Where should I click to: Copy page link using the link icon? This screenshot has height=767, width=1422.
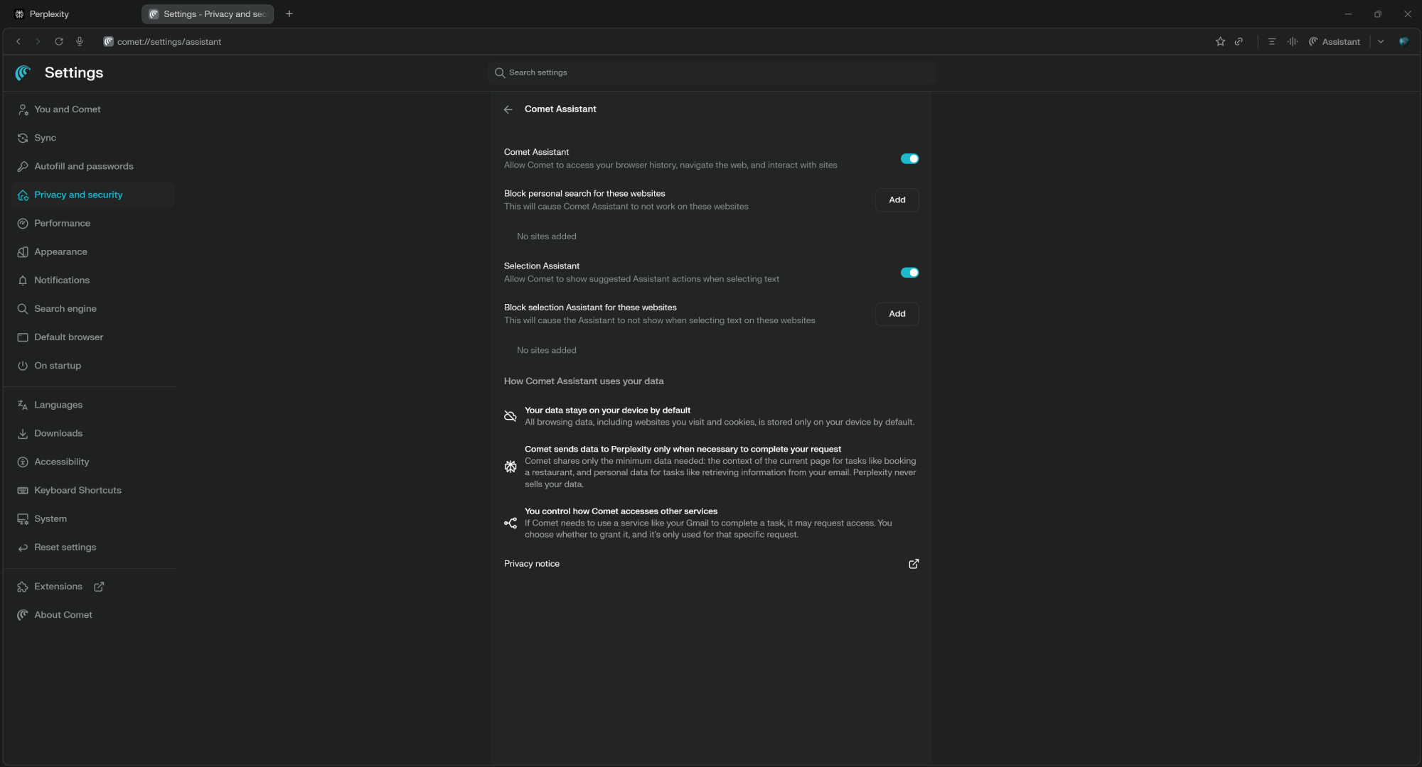pyautogui.click(x=1239, y=42)
